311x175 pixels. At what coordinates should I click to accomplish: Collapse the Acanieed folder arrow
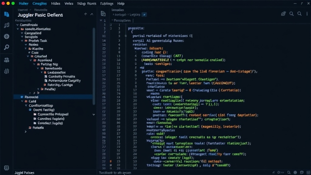tap(31, 60)
